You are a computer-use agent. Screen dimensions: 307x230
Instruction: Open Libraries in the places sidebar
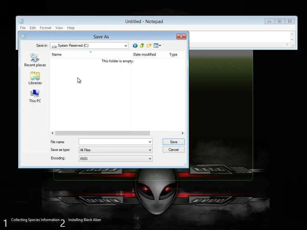coord(35,78)
